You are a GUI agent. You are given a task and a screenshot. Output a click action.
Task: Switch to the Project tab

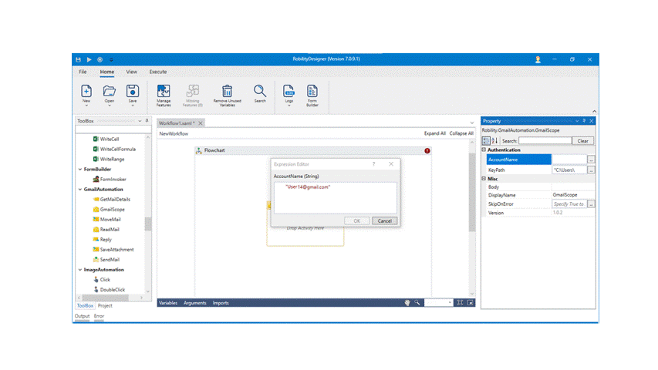coord(105,306)
